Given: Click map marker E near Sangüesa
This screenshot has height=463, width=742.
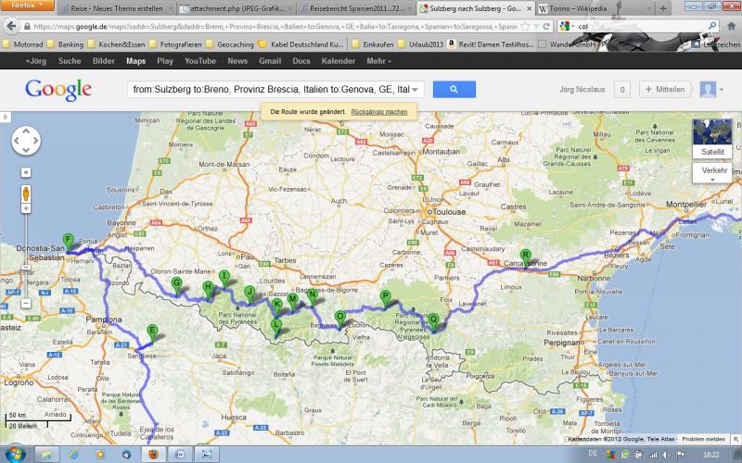Looking at the screenshot, I should (152, 332).
